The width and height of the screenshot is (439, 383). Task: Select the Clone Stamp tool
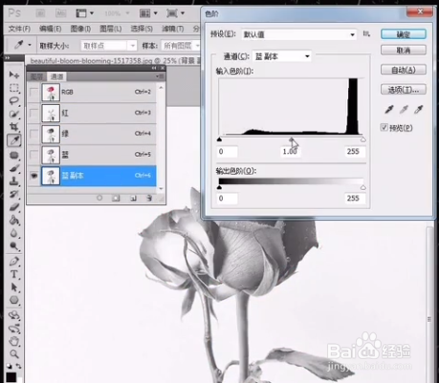pos(14,181)
